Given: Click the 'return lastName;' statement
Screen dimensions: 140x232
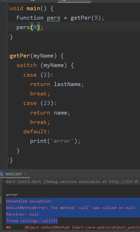Looking at the screenshot, I should (x=57, y=84).
